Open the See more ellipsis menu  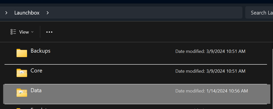(49, 32)
